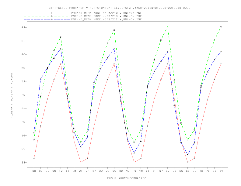The height and width of the screenshot is (186, 241).
Task: Click x-axis tick label 06
Action: (x=47, y=171)
